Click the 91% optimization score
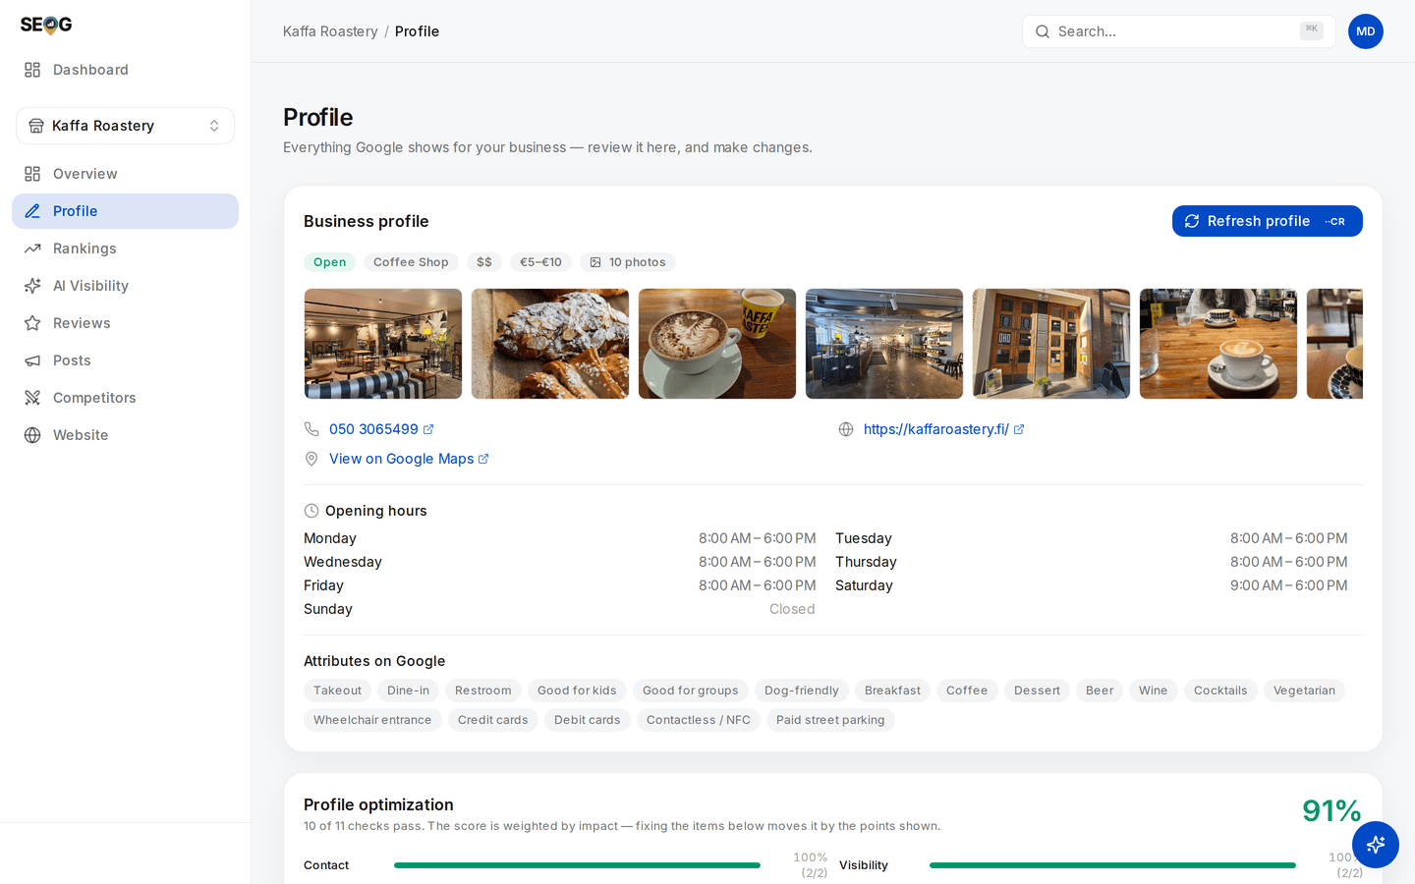The image size is (1415, 884). 1331,810
